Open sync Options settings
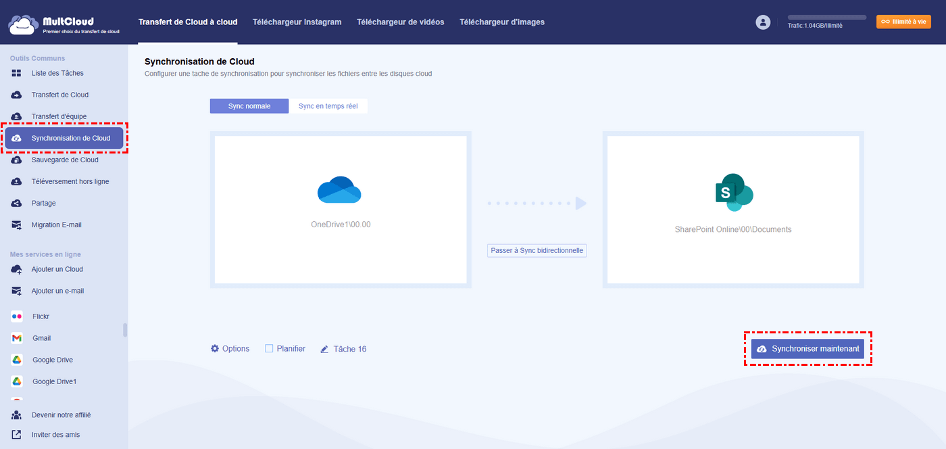 pos(230,349)
